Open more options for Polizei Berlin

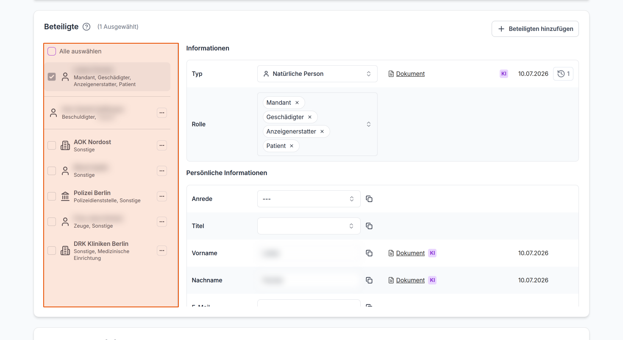point(162,196)
